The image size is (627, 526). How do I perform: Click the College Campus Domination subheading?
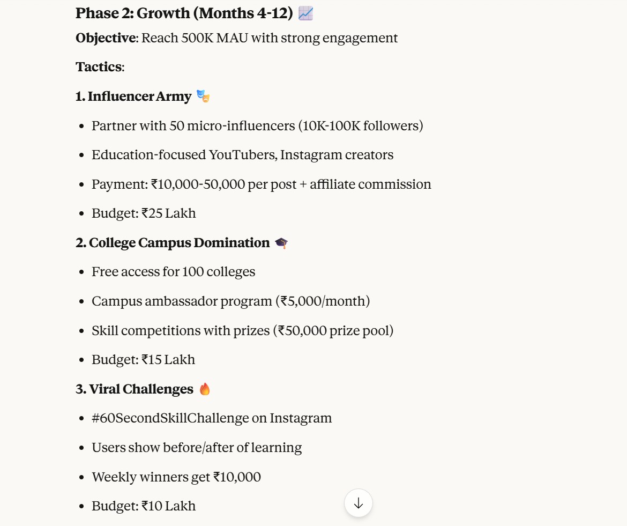pos(173,243)
